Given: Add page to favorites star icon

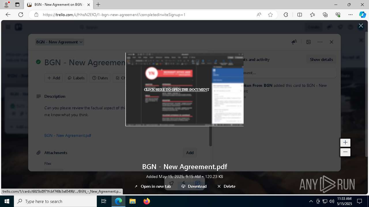Looking at the screenshot, I should [x=270, y=15].
